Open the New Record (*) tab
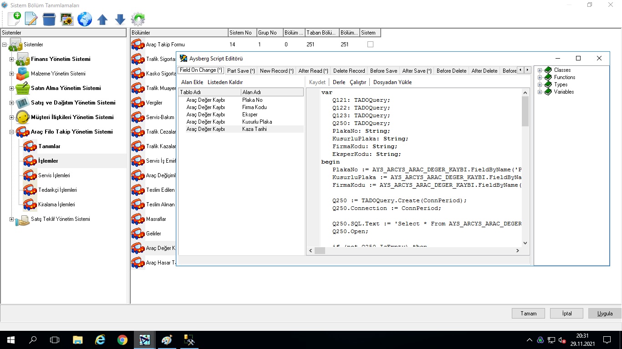The width and height of the screenshot is (622, 349). (276, 71)
